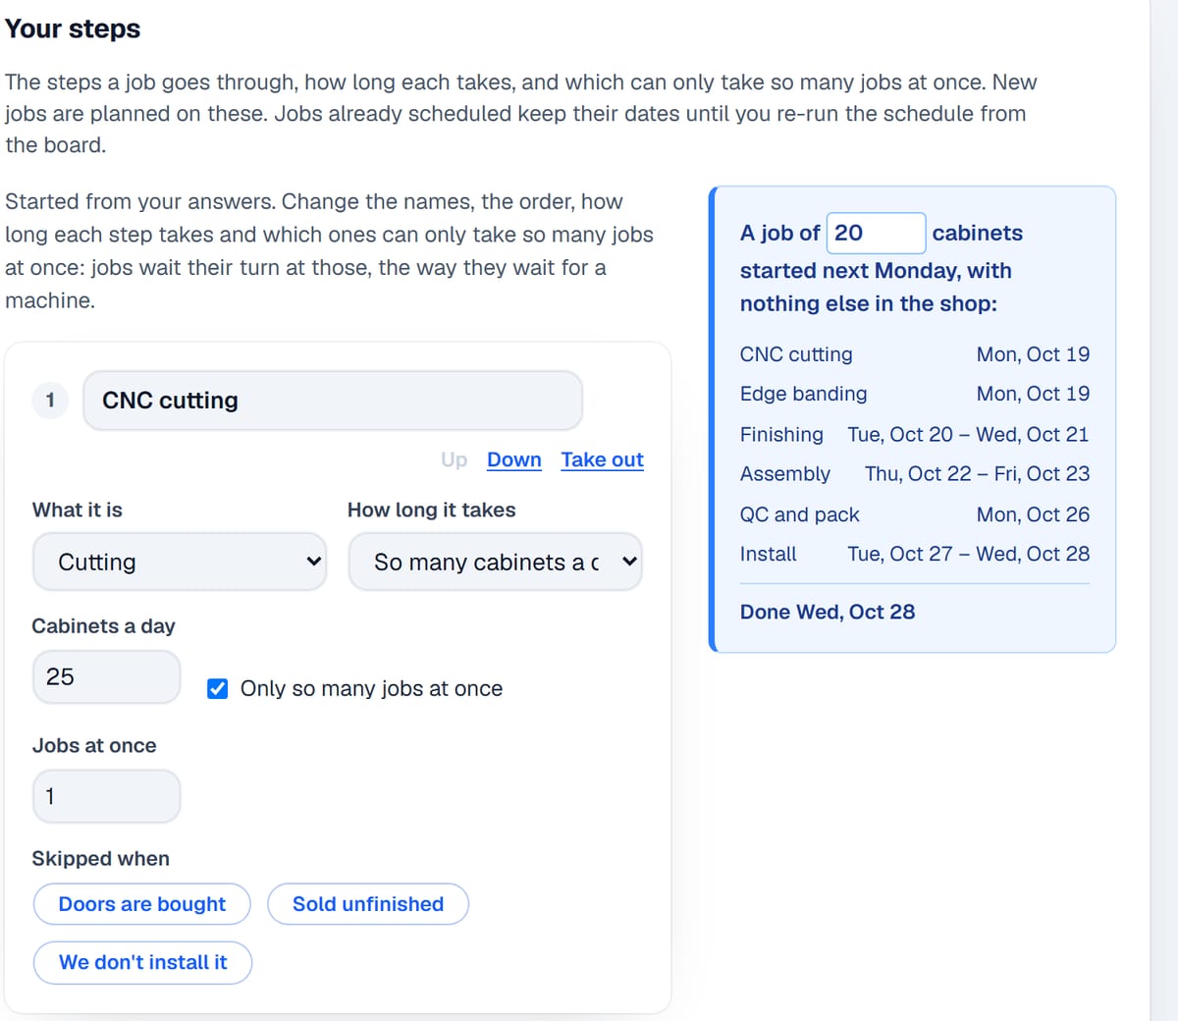Toggle the 'Doors are bought' skip option
Screen dimensions: 1178x1021
pos(142,904)
